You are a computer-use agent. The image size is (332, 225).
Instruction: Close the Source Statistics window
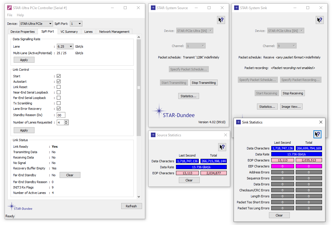pos(226,135)
